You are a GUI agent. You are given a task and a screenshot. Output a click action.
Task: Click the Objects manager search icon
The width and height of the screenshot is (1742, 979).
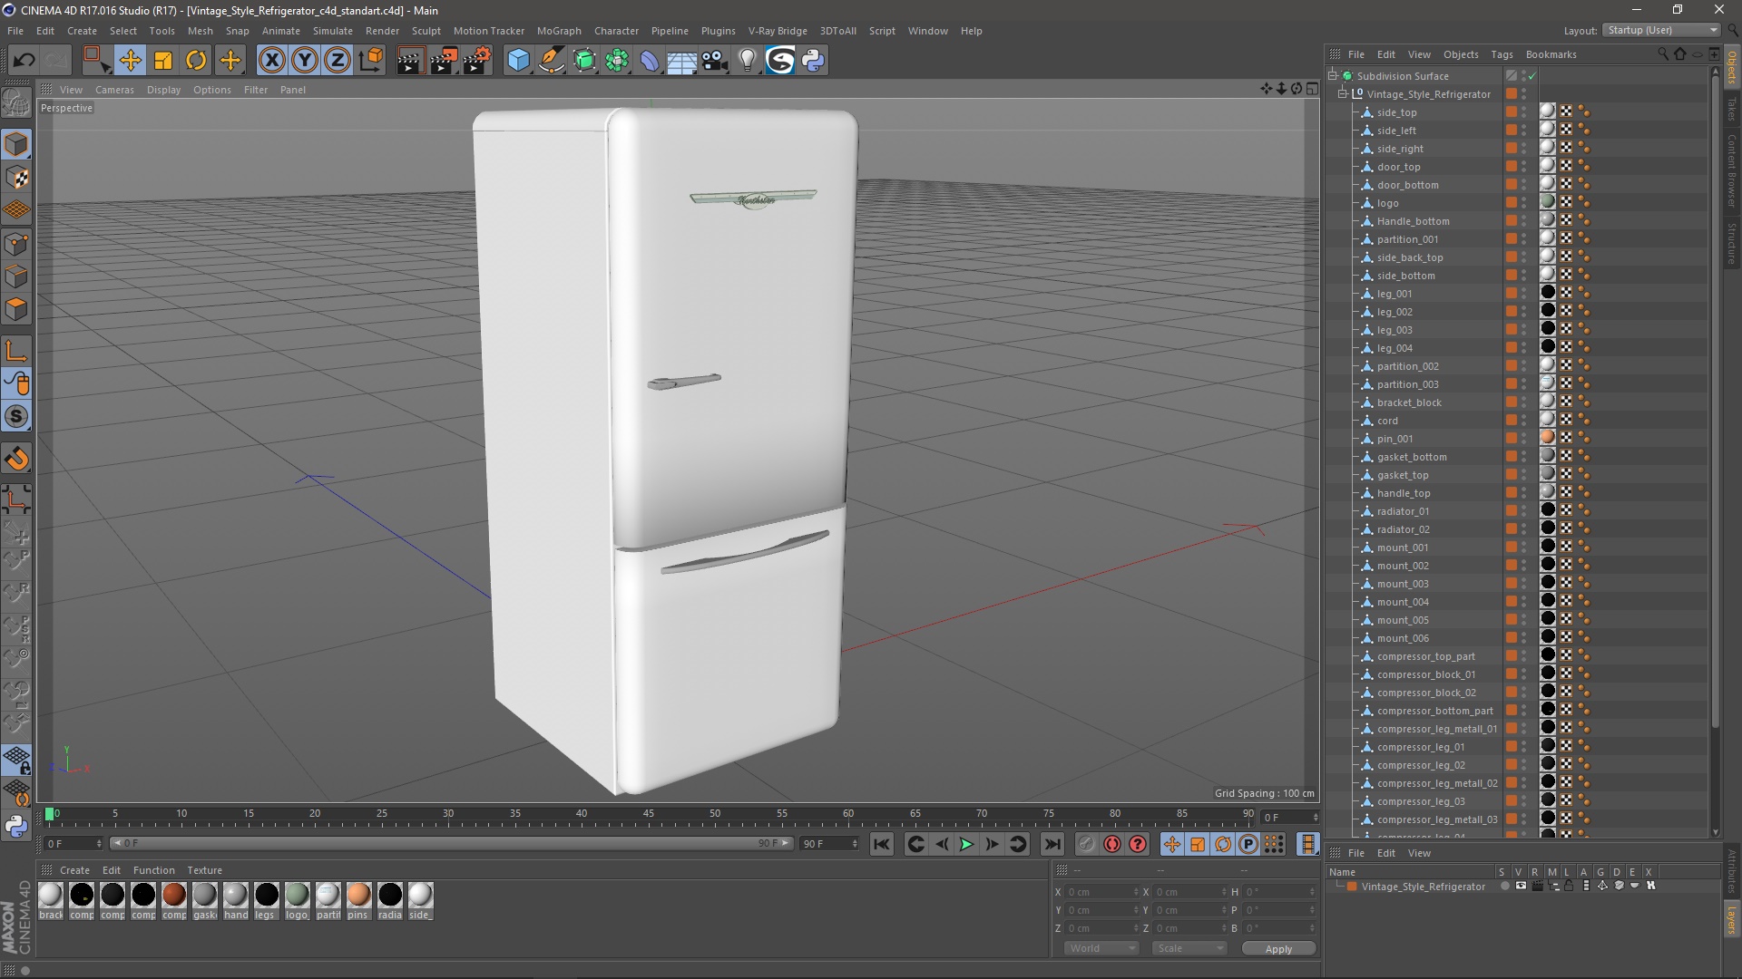point(1662,54)
